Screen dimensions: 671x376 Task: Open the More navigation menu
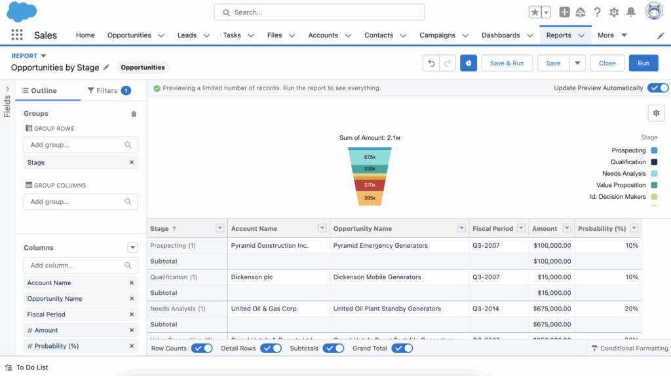[612, 35]
